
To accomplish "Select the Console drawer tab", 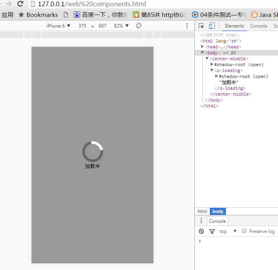I will coord(217,221).
